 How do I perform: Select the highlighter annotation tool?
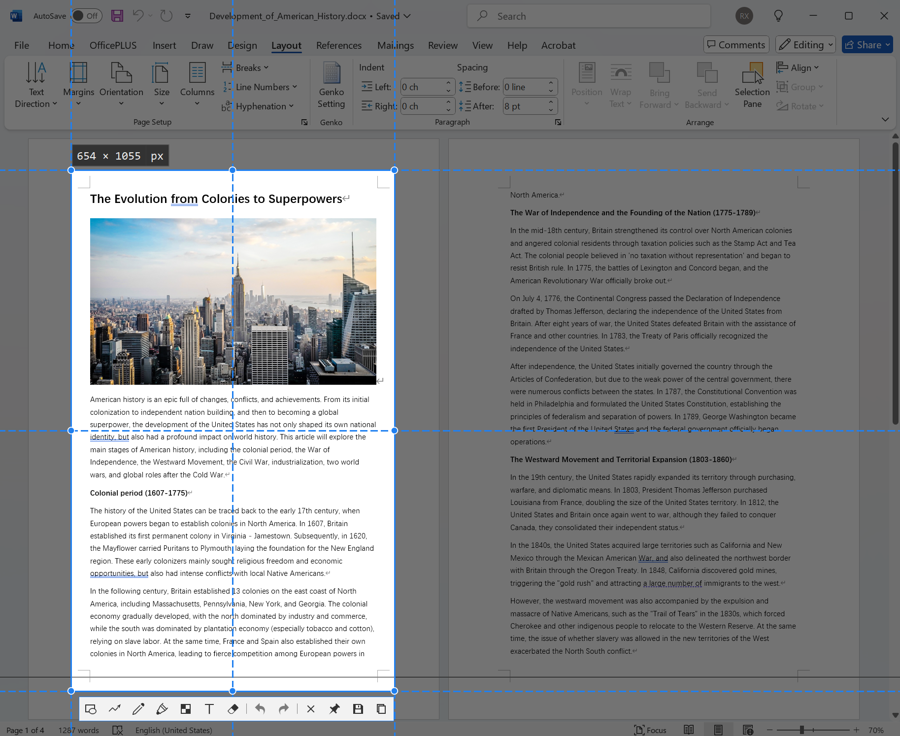click(x=162, y=708)
